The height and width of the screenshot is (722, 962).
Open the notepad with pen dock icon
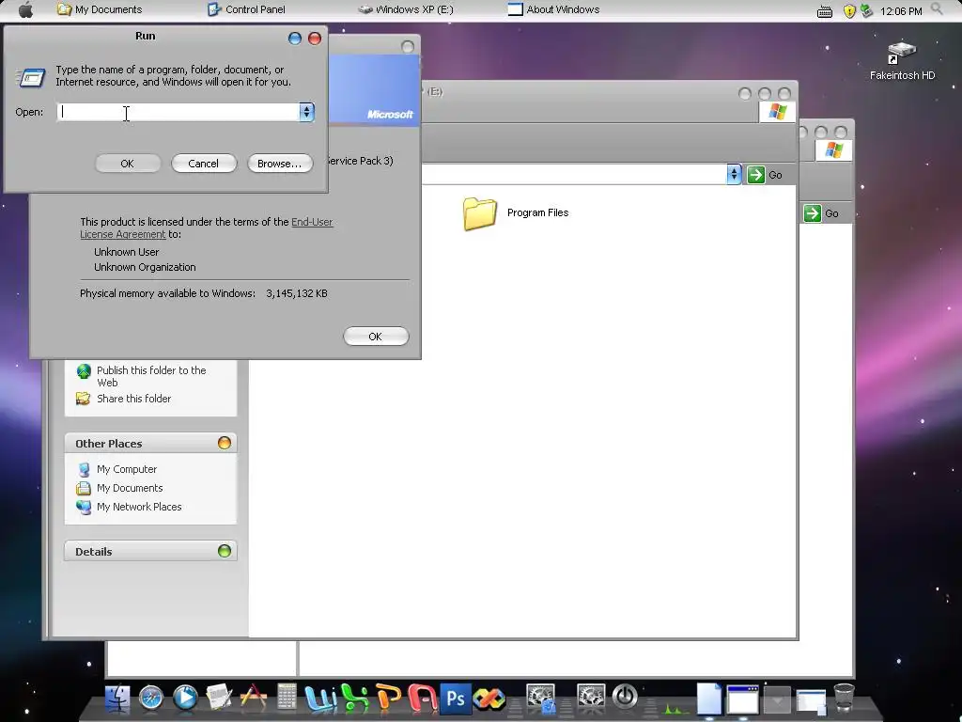218,698
